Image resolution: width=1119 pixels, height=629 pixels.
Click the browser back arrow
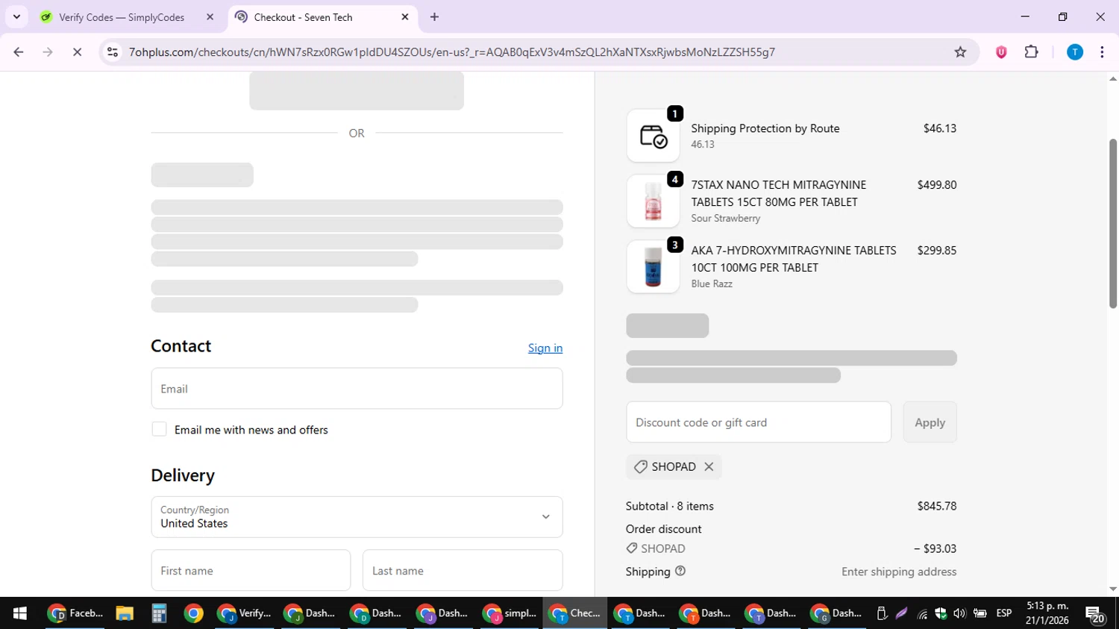pos(19,52)
